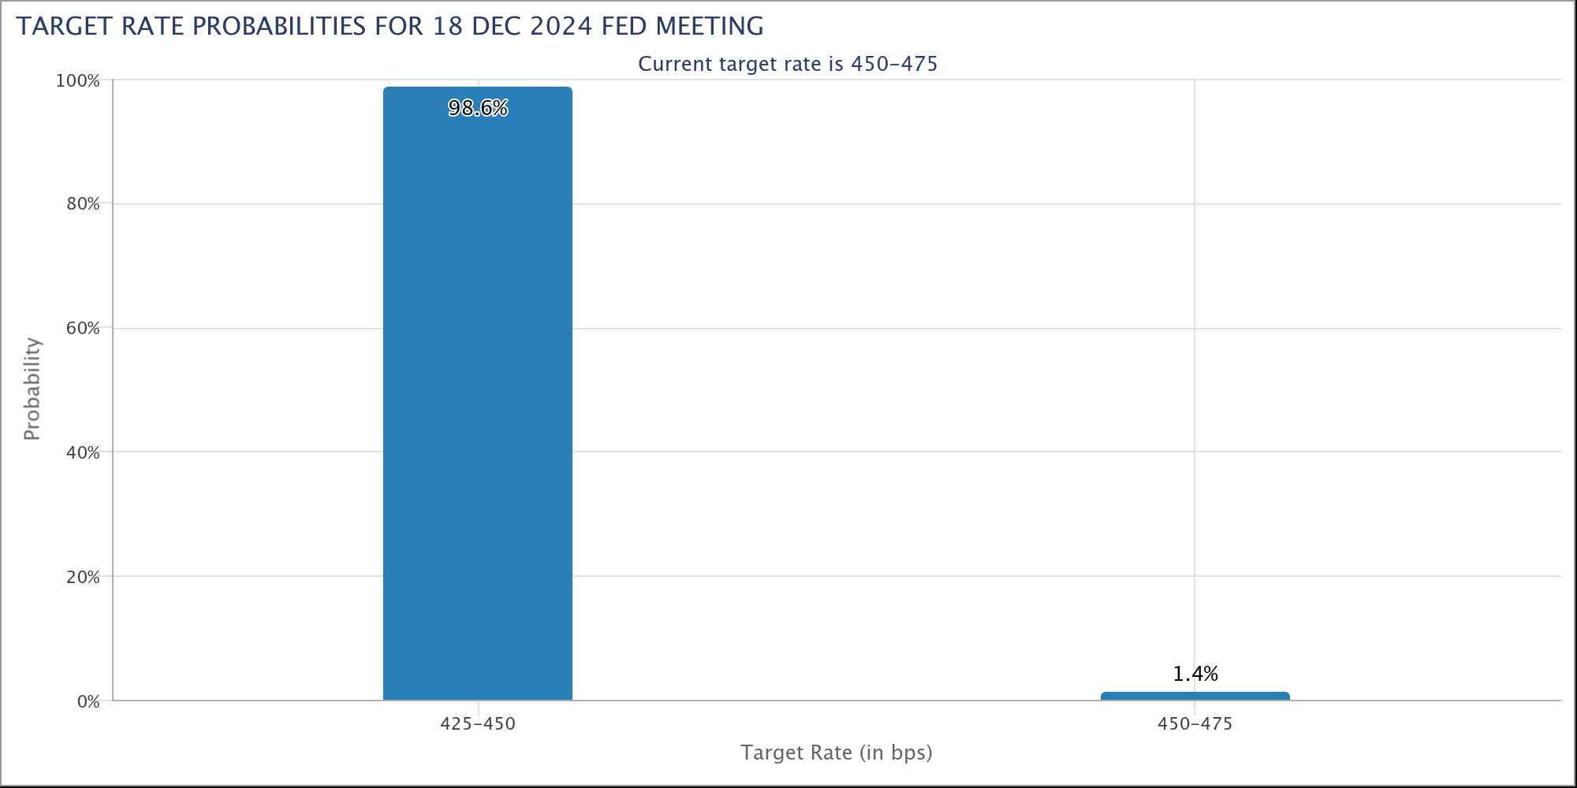Click the chart title about 18 Dec 2024 meeting

point(390,27)
